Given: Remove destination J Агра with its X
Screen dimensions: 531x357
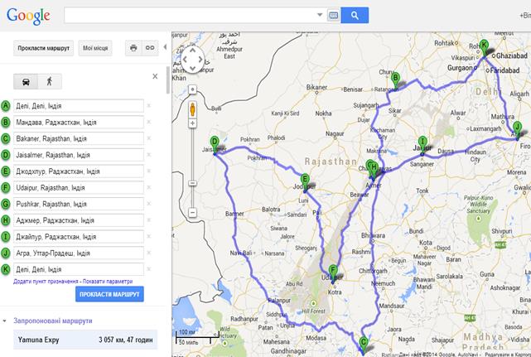Looking at the screenshot, I should pyautogui.click(x=148, y=253).
